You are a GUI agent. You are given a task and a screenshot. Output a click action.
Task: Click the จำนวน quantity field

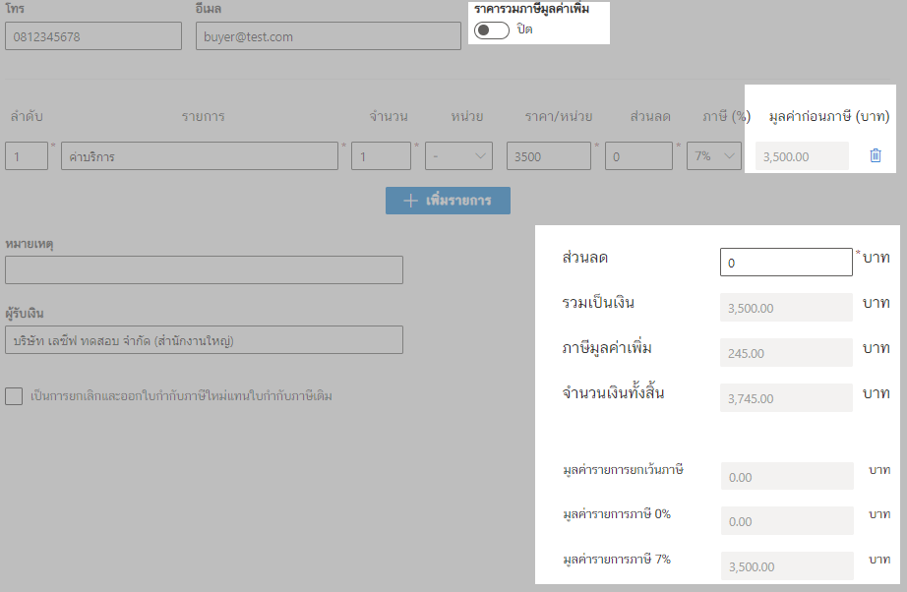point(381,156)
